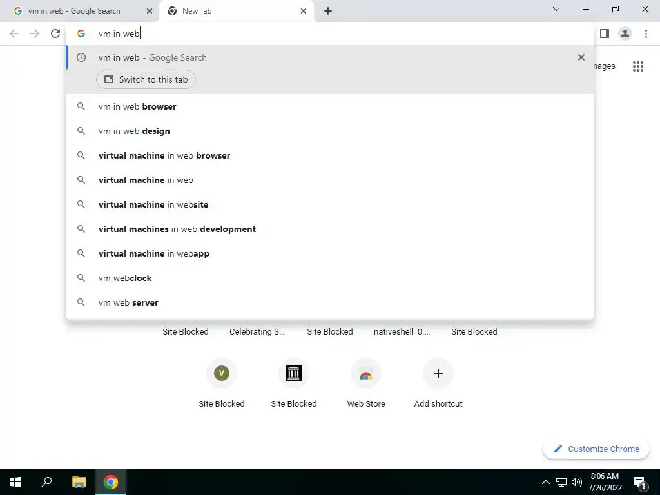
Task: Click the Google G icon in omnibox
Action: [x=81, y=34]
